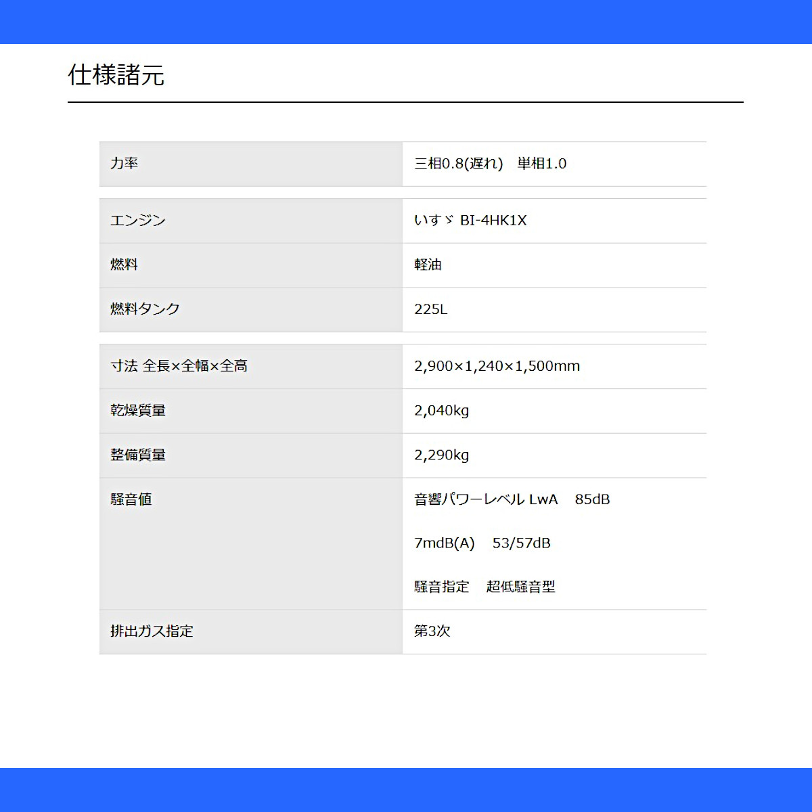Click the line 7mdB(A) 53/57dB

pos(482,543)
